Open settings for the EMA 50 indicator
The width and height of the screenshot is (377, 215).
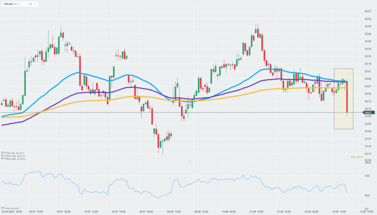(x=2, y=153)
